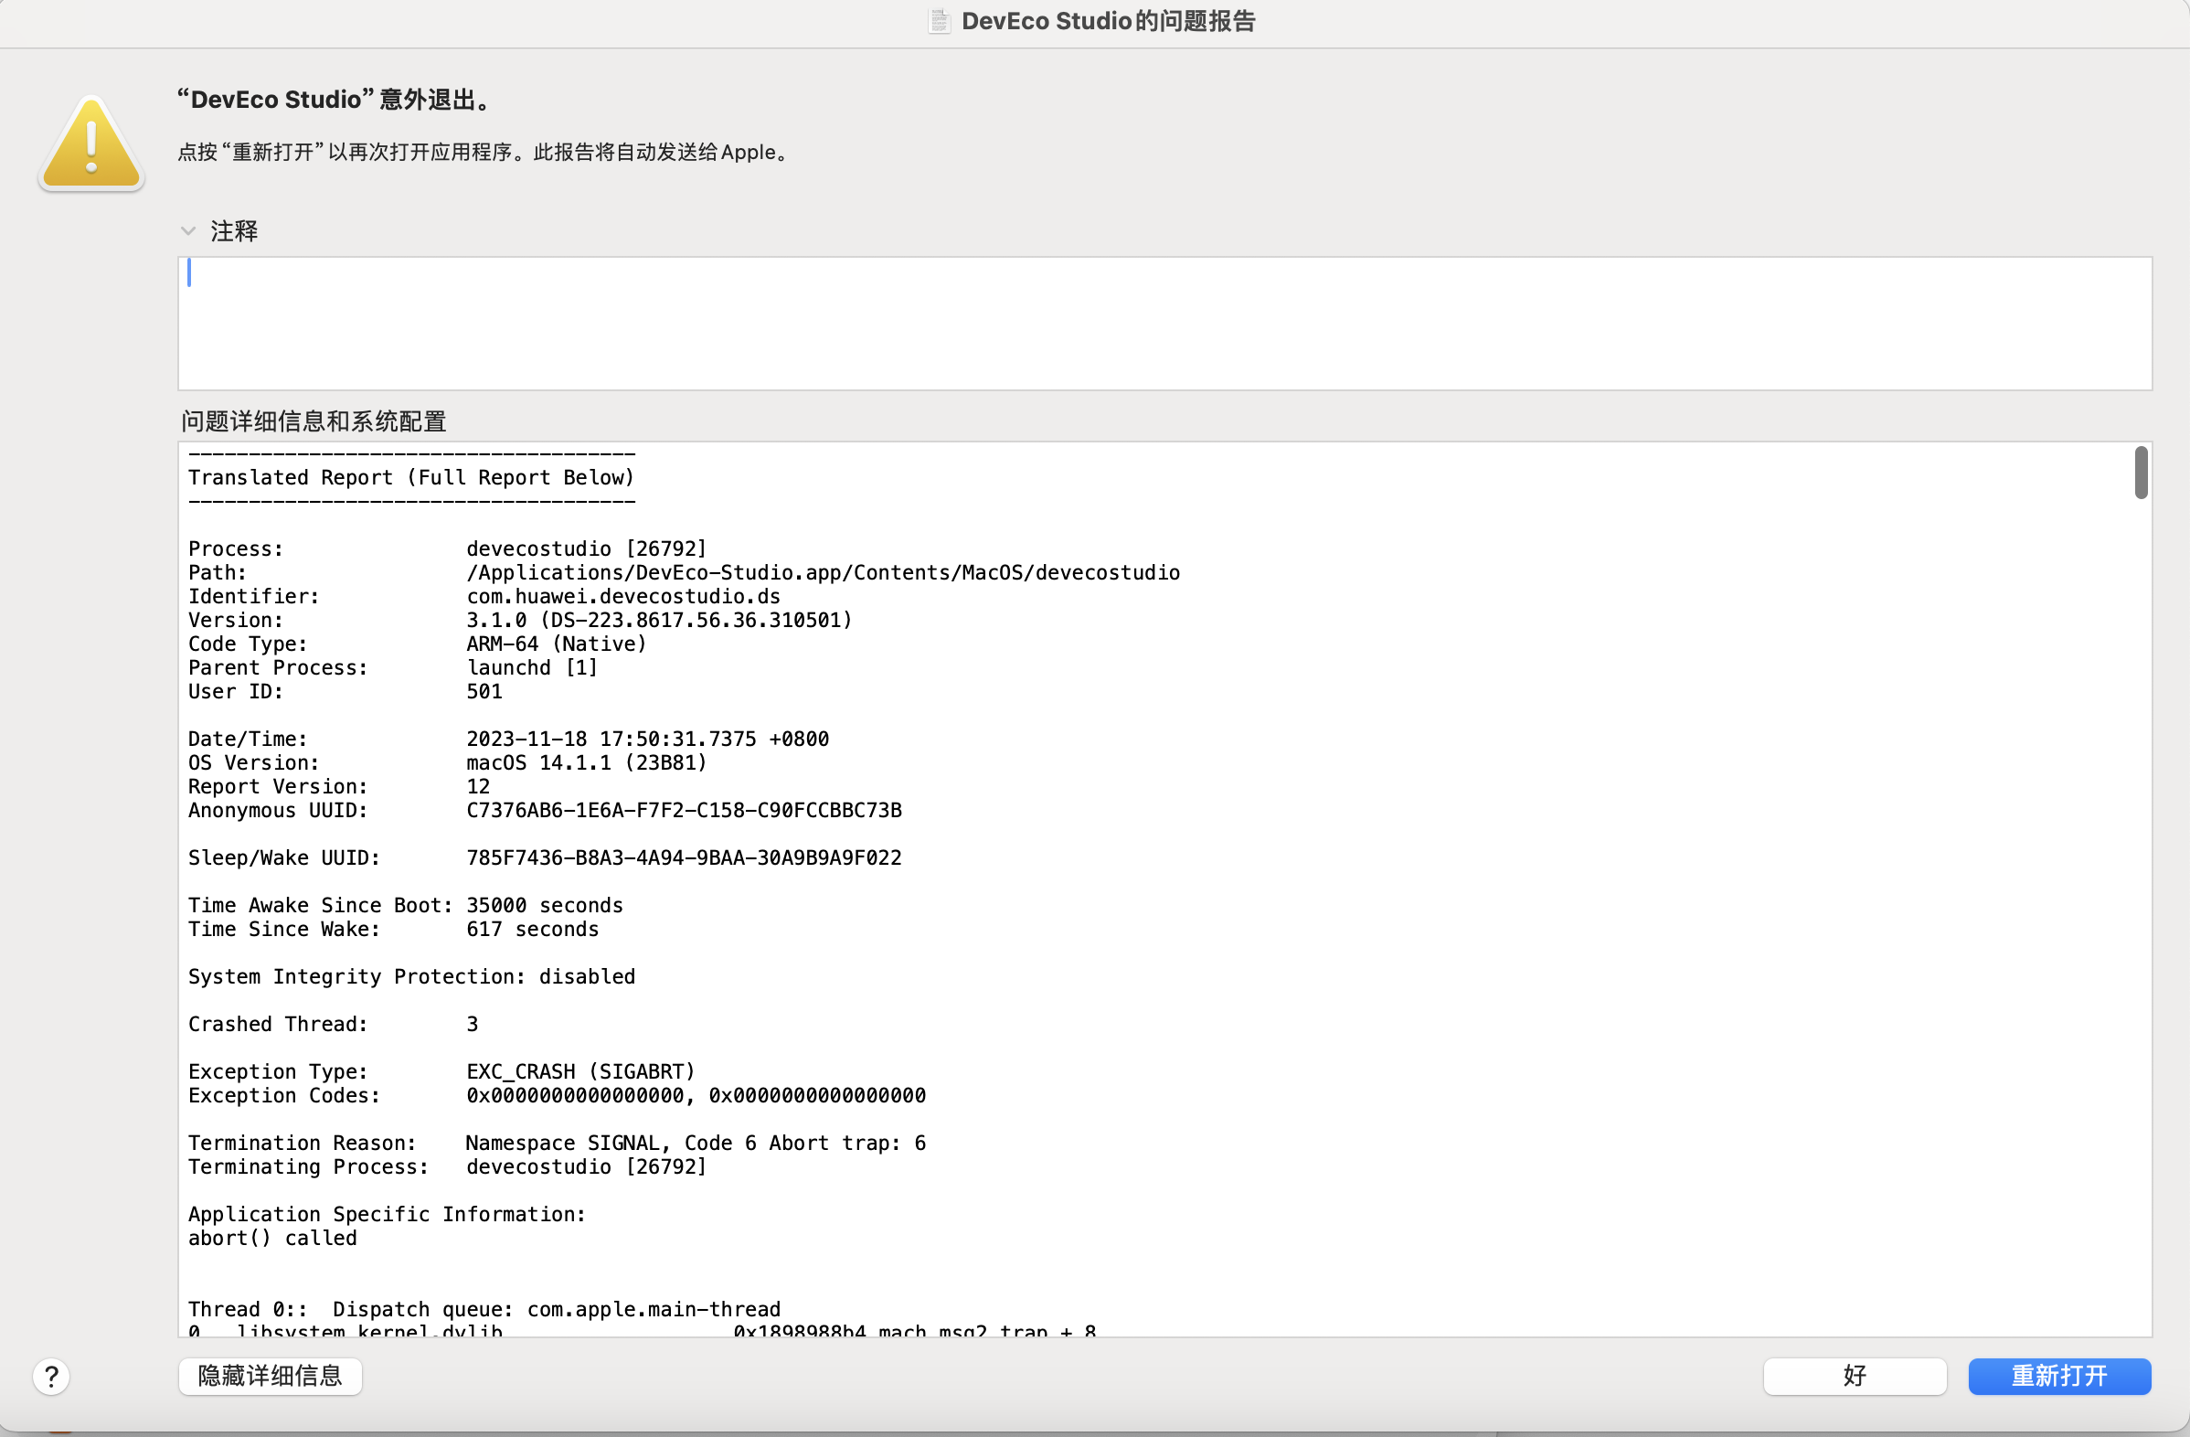
Task: Click the document icon in the title bar
Action: click(939, 21)
